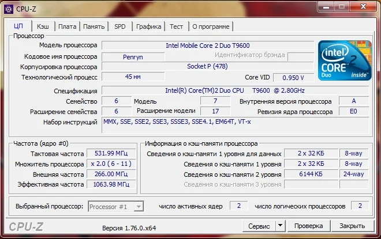Open the О программе tab
This screenshot has width=381, height=239.
click(x=211, y=26)
